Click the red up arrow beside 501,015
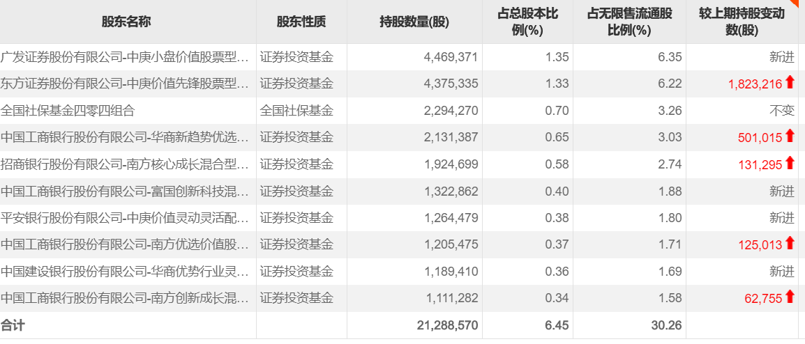Viewport: 805px width, 344px height. 790,136
